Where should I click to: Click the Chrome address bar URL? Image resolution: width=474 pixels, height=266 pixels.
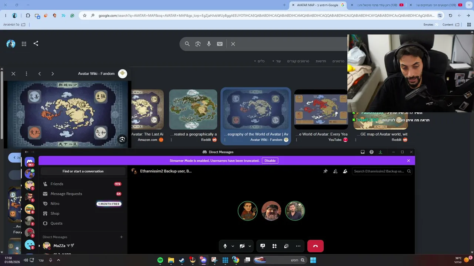(267, 16)
